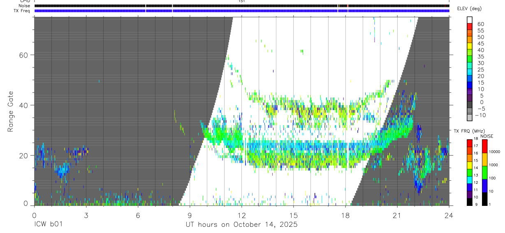Screen dimensions: 505x233
Task: Click the light gray bottom segment of the ELEV color bar
Action: pos(470,118)
